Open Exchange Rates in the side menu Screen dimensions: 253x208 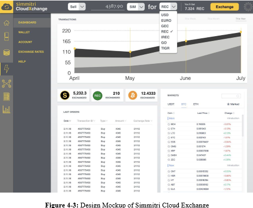[x=31, y=52]
